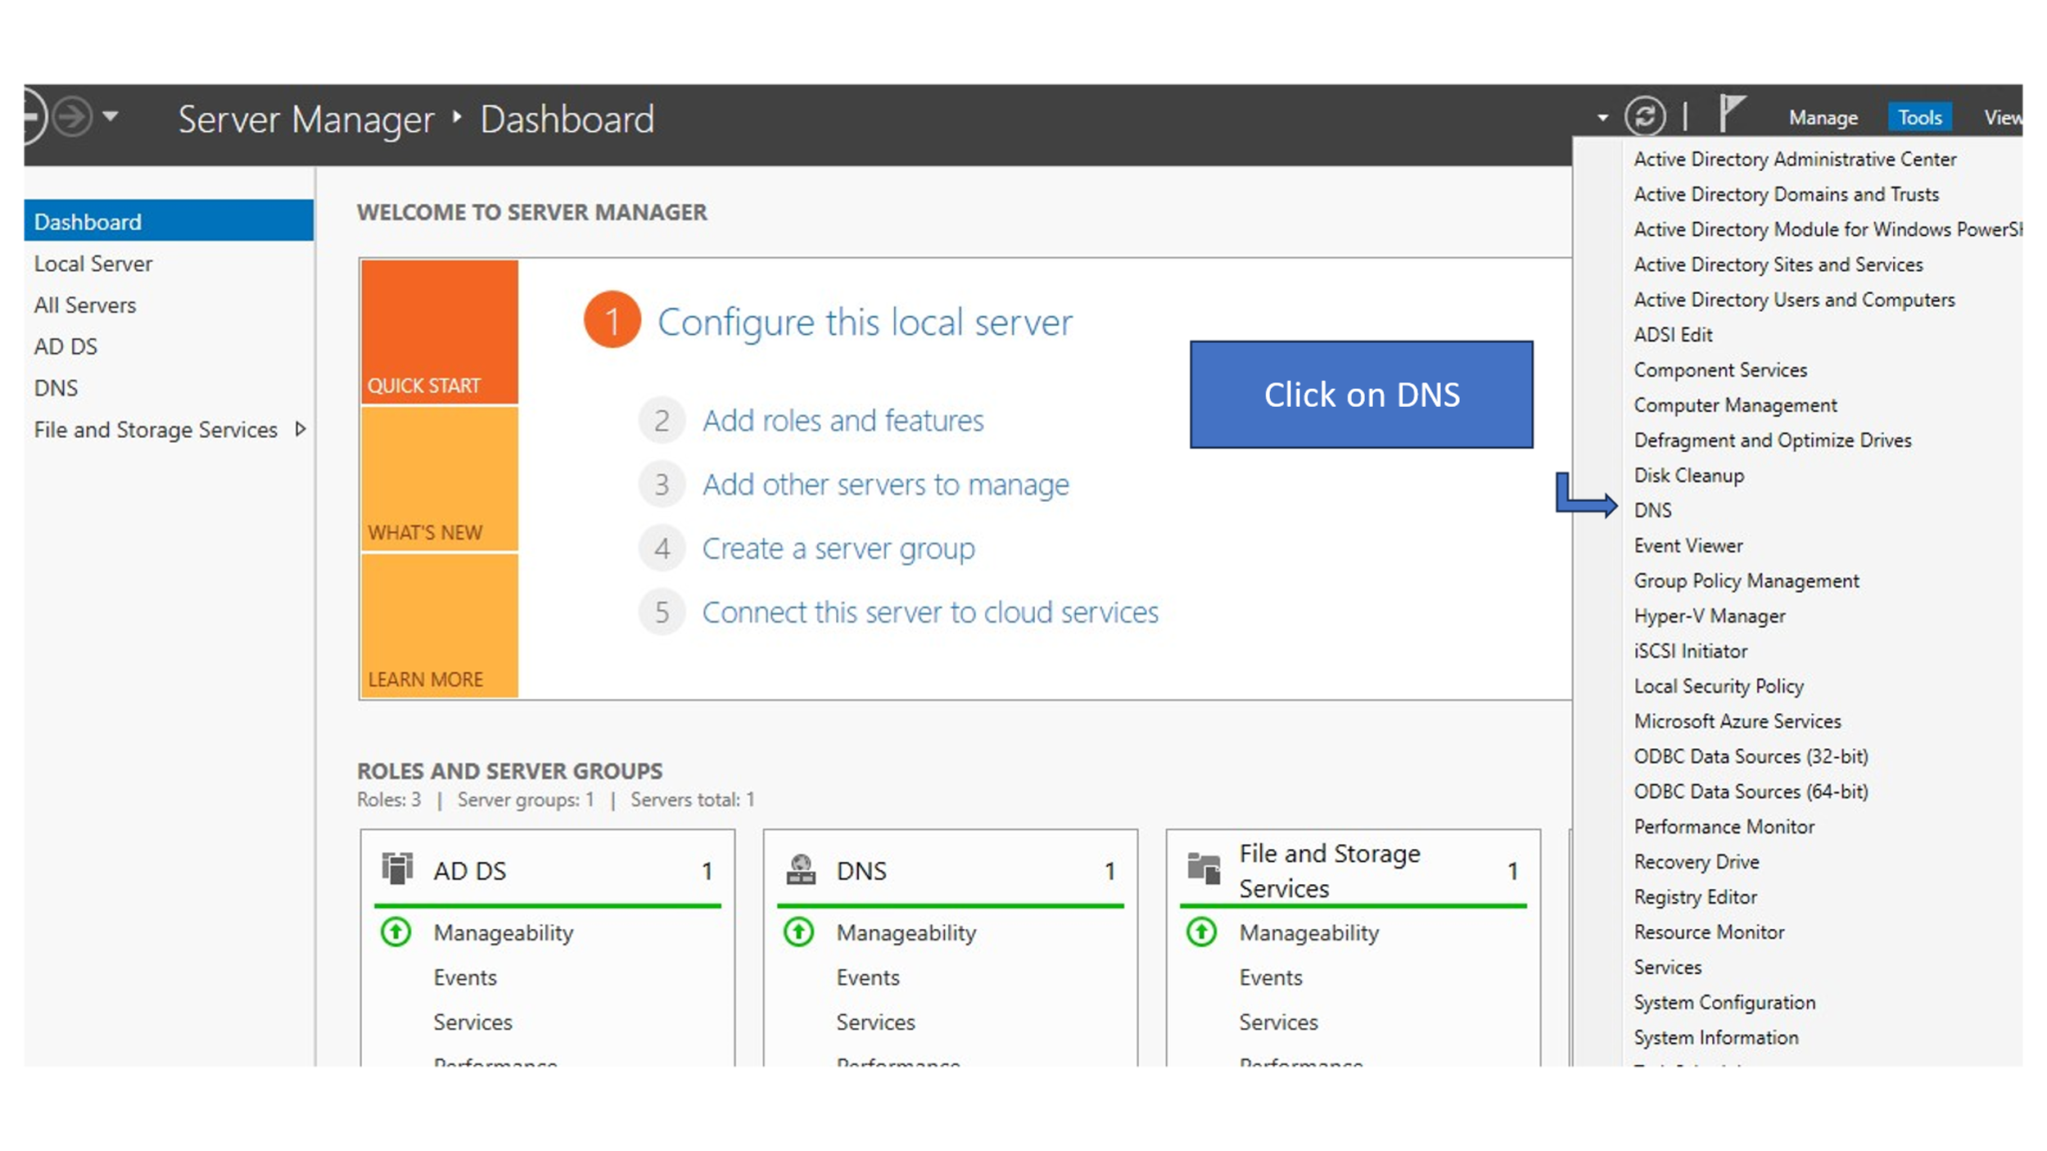Click Add roles and features link

pos(843,420)
